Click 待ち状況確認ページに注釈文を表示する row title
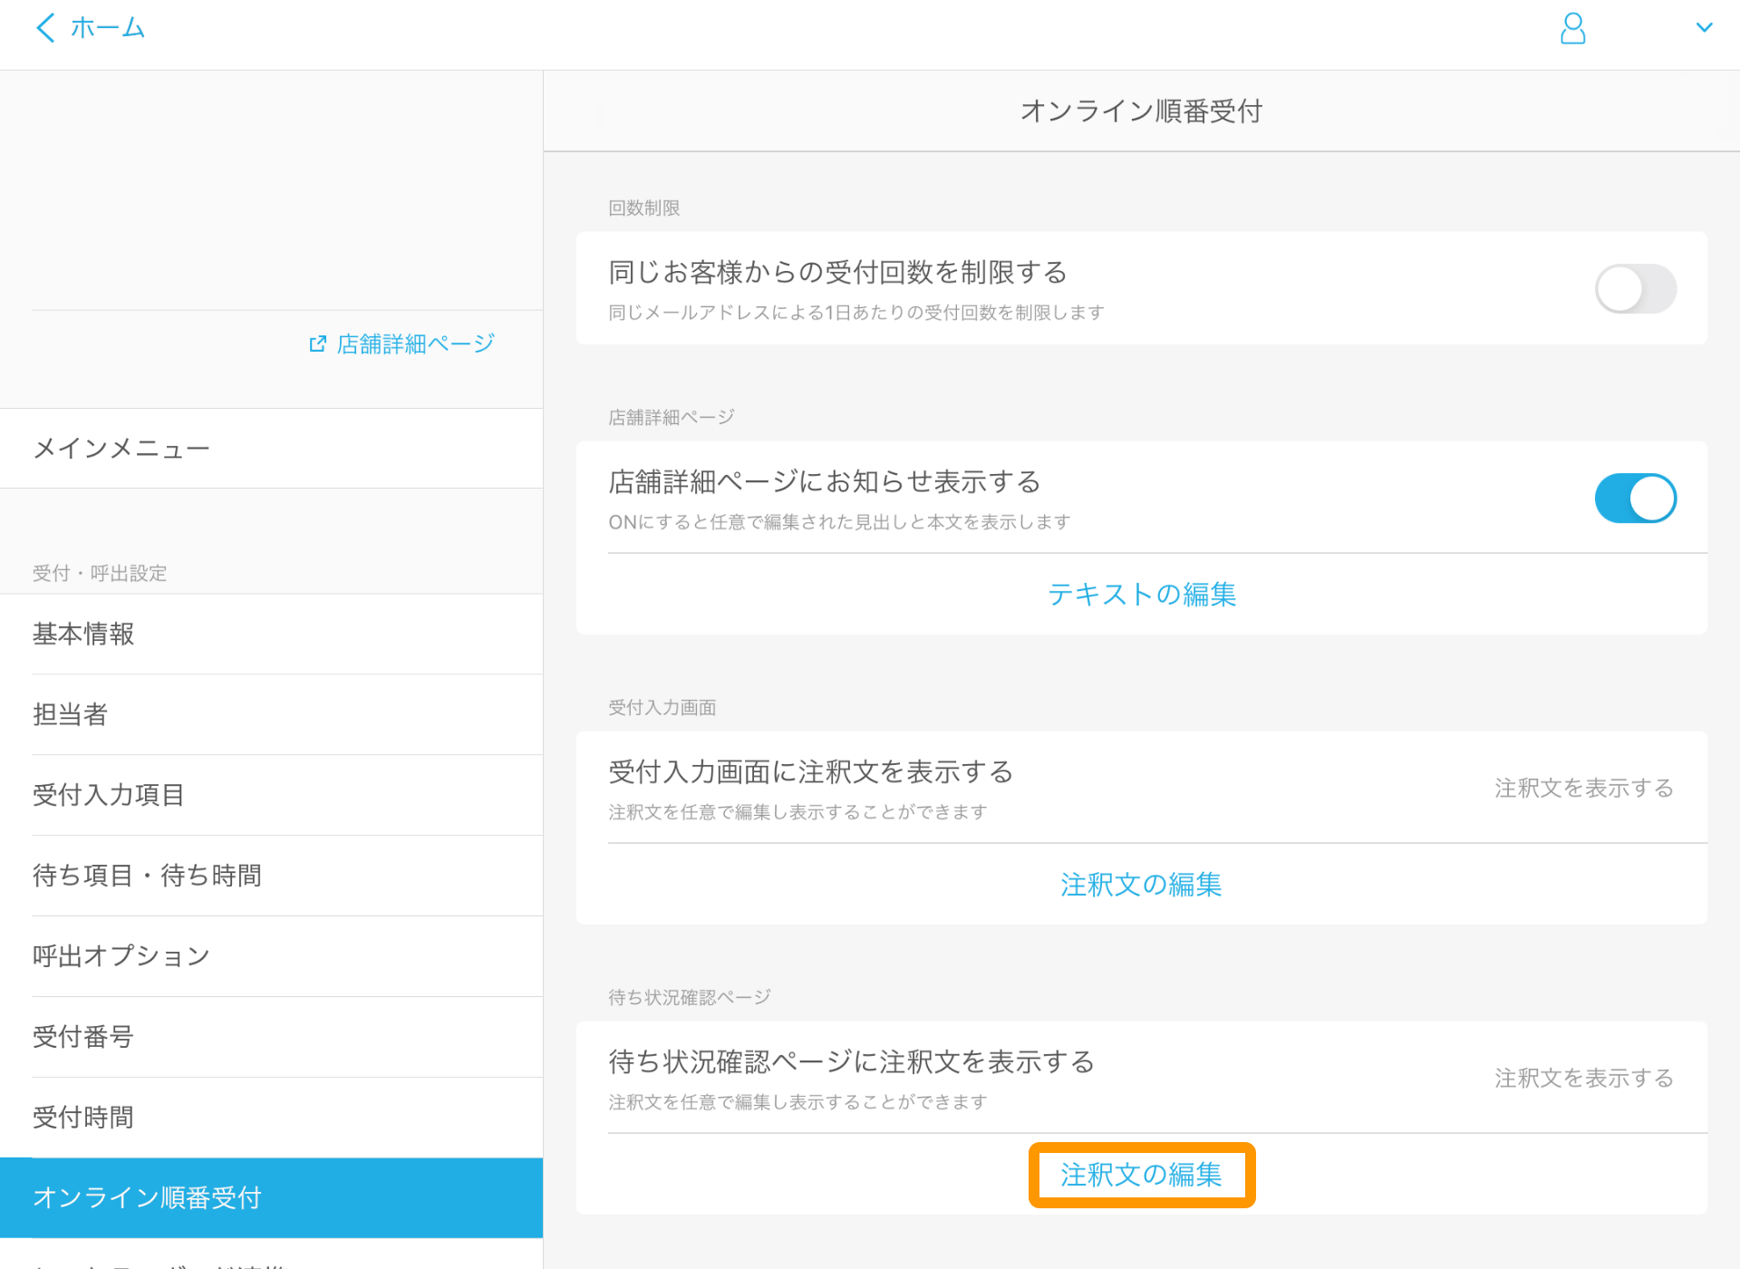The image size is (1740, 1269). pyautogui.click(x=852, y=1061)
